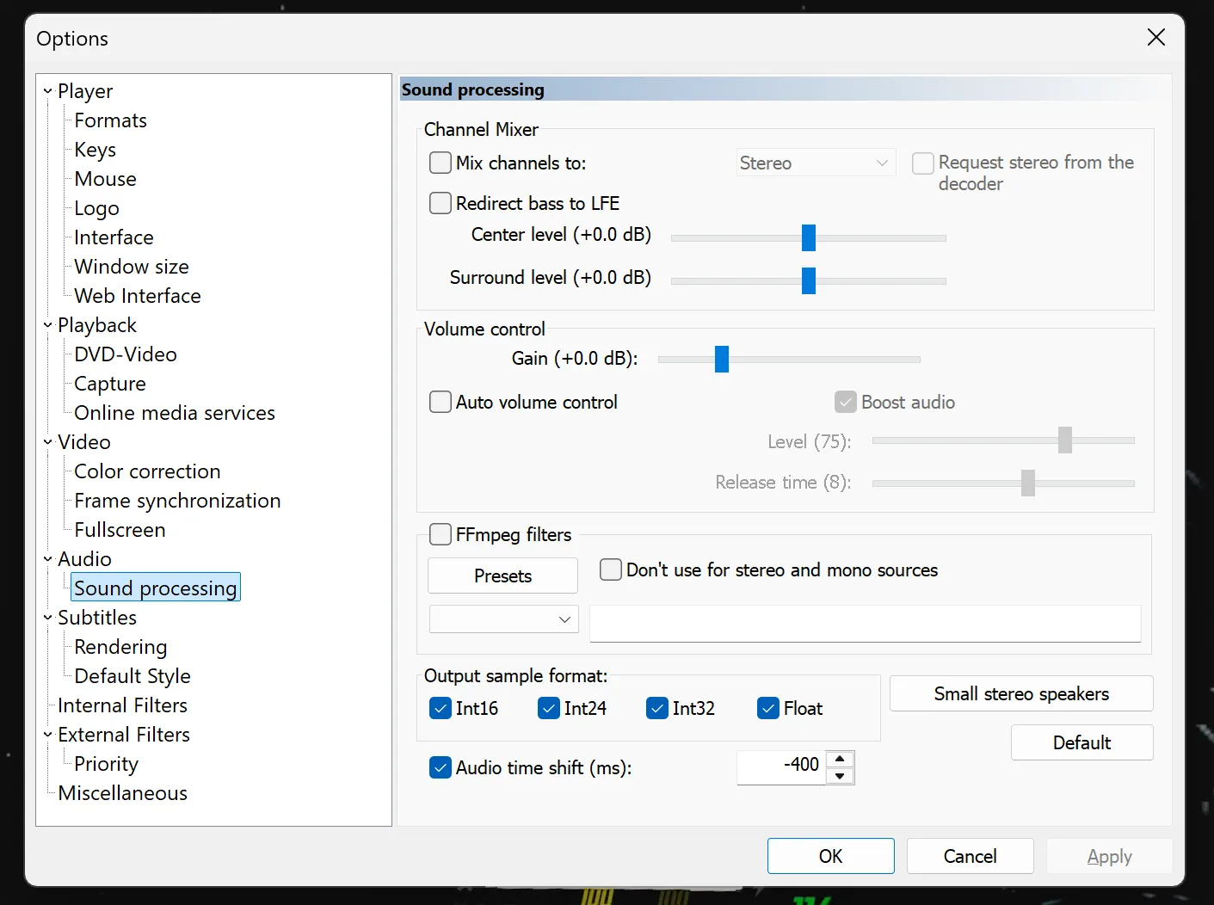Go to Web Interface settings
This screenshot has height=905, width=1214.
coord(138,296)
